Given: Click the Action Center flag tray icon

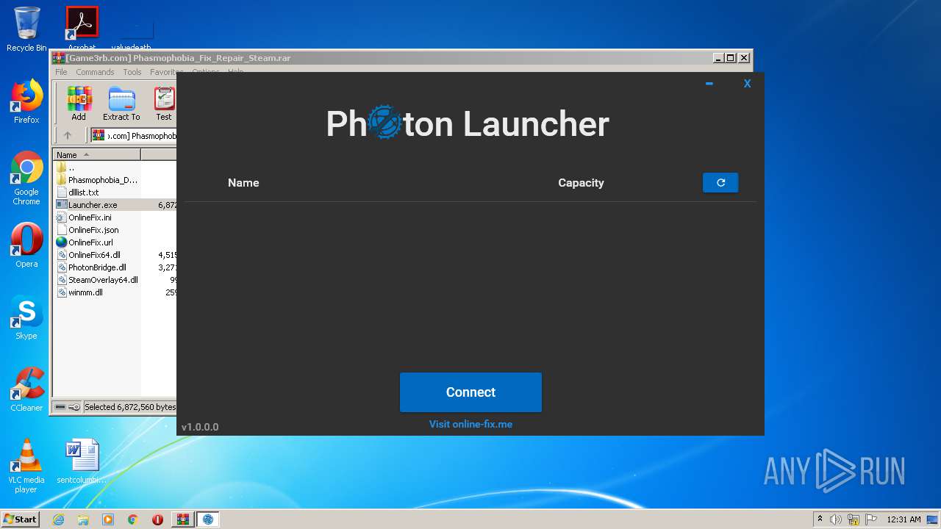Looking at the screenshot, I should [871, 519].
